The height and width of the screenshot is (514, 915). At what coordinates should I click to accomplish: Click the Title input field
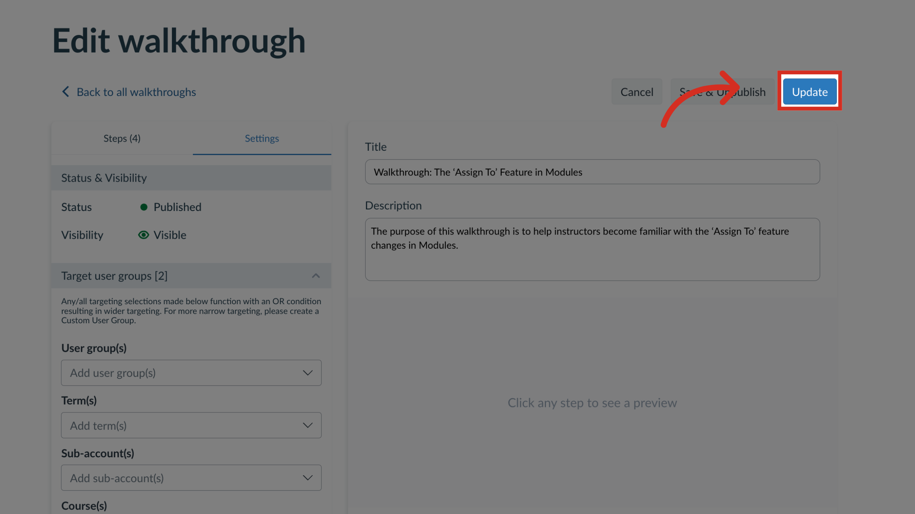click(x=592, y=172)
